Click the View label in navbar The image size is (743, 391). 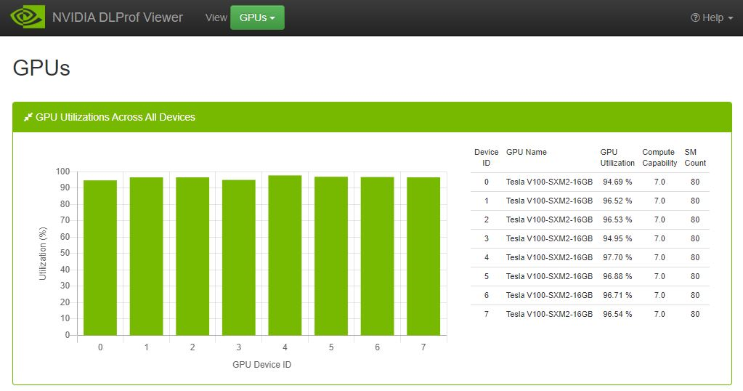coord(216,17)
